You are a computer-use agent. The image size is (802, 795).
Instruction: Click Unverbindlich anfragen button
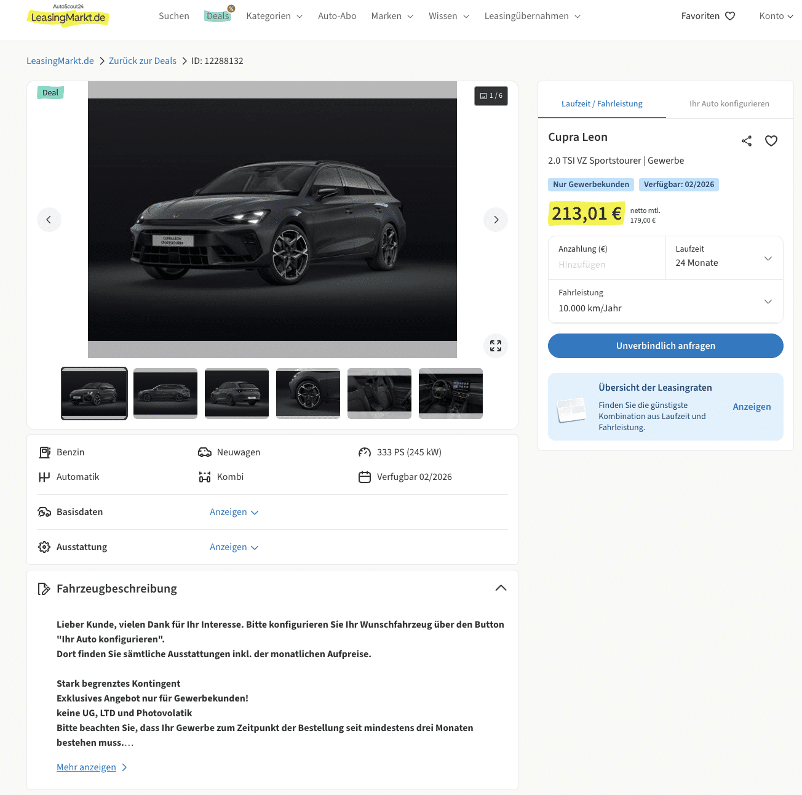click(x=665, y=346)
